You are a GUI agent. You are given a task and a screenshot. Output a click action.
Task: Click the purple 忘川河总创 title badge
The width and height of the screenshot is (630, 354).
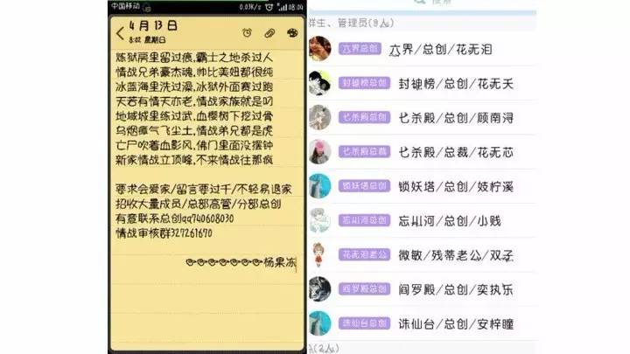click(x=364, y=220)
